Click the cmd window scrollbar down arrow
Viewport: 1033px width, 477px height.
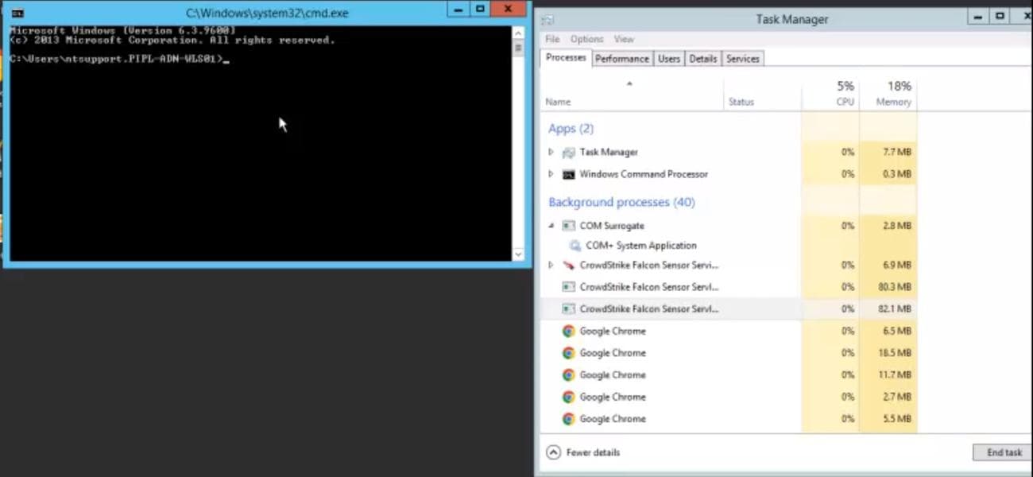(x=518, y=254)
